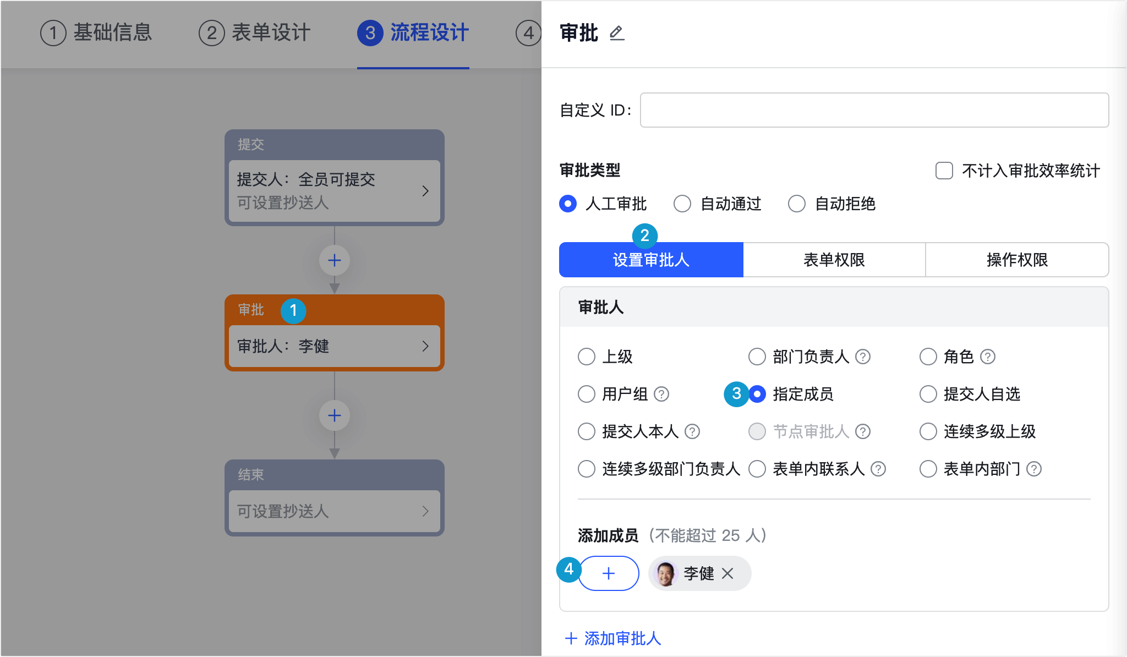1127x657 pixels.
Task: Expand 提交人 card chevron
Action: pos(425,191)
